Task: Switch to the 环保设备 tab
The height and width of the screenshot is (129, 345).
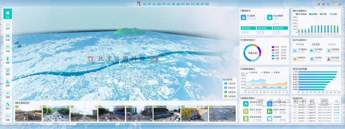Action: (300, 44)
